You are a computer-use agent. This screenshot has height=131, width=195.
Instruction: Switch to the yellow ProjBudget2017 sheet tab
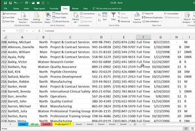click(x=63, y=124)
